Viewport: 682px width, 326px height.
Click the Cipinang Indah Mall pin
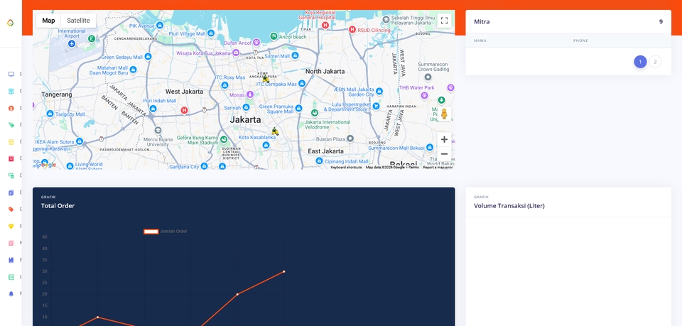319,161
